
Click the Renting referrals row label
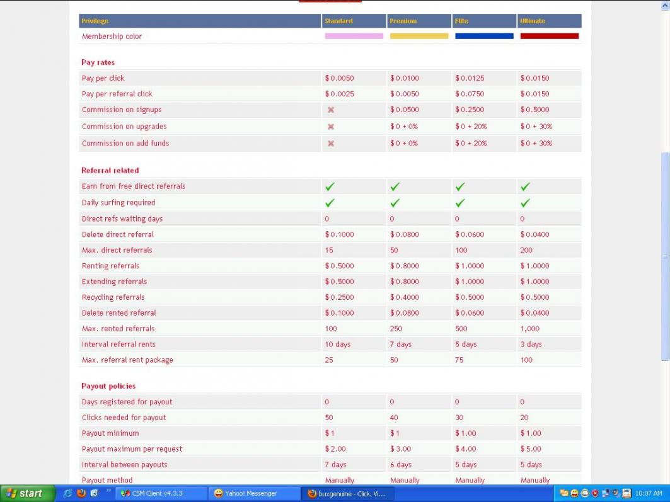coord(111,266)
